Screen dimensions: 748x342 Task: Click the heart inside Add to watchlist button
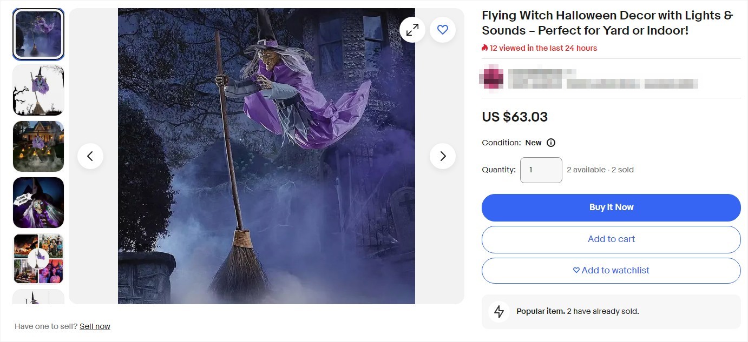click(575, 270)
